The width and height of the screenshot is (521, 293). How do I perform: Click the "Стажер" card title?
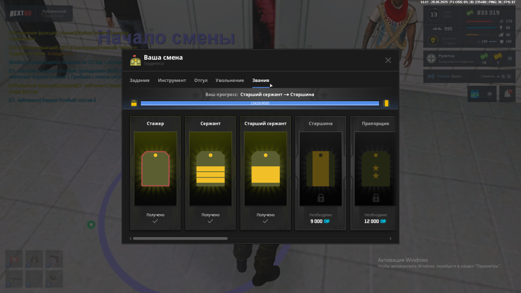155,123
